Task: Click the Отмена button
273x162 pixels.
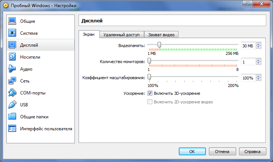Action: pos(222,152)
